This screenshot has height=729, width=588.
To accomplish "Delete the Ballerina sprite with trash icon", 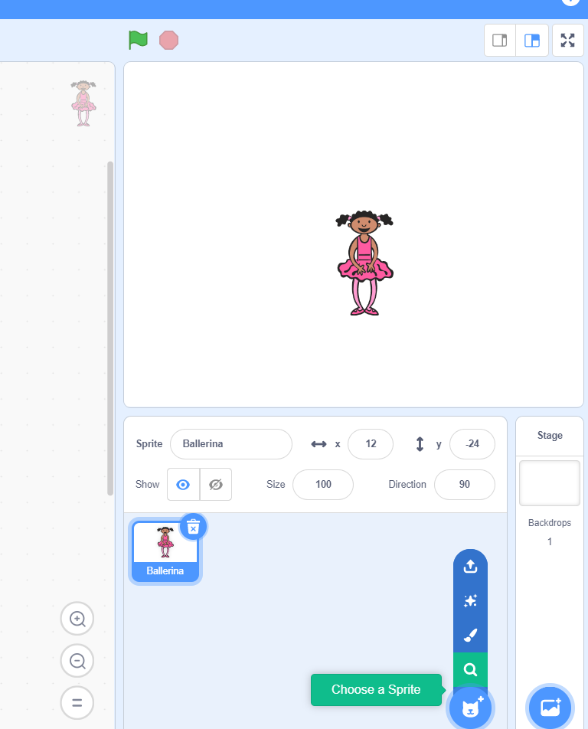I will pyautogui.click(x=193, y=527).
